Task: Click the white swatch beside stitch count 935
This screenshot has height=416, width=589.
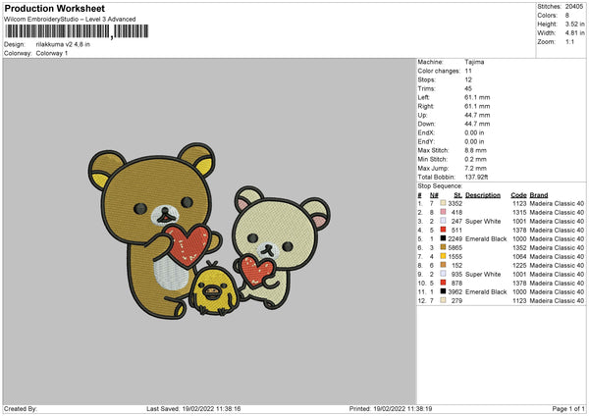Action: point(443,274)
